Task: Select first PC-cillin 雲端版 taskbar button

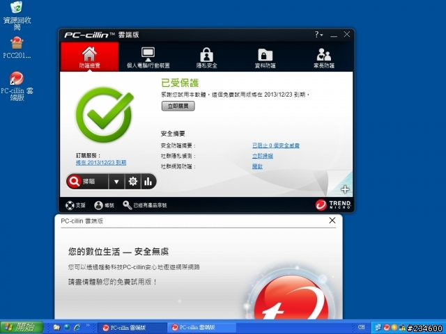Action: (132, 328)
